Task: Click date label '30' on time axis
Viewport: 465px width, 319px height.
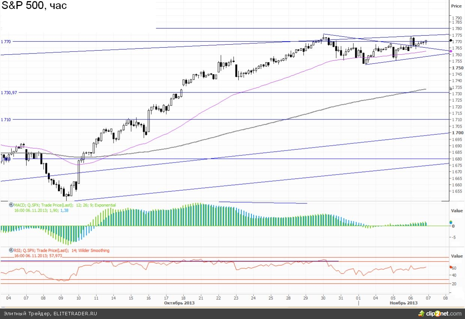Action: point(323,298)
